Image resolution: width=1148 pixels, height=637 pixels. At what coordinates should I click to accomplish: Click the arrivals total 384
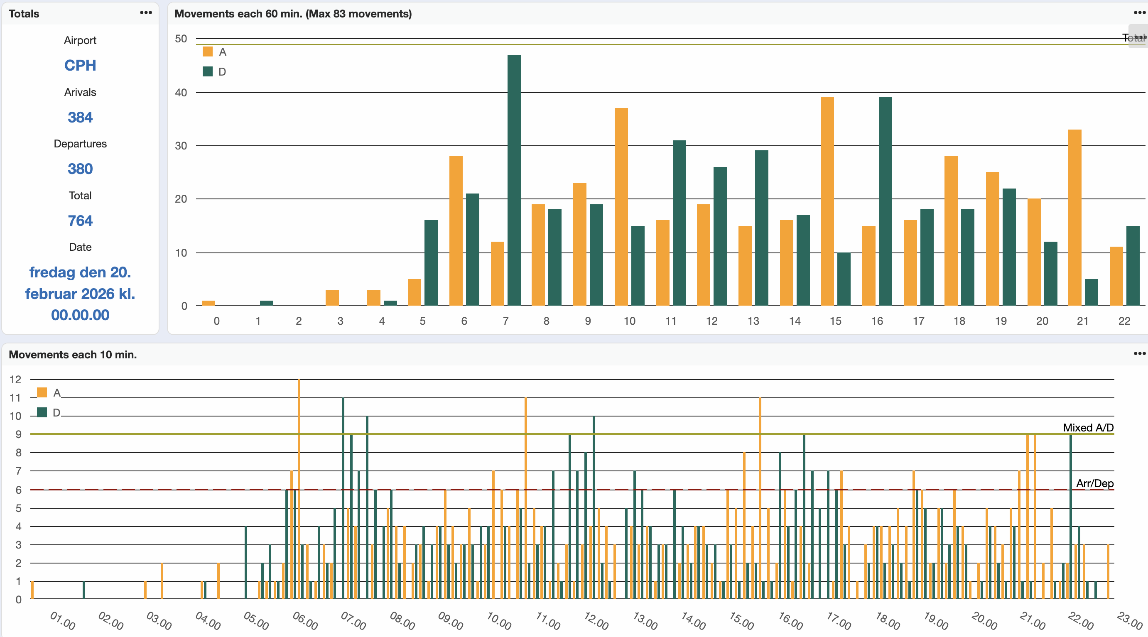(80, 117)
